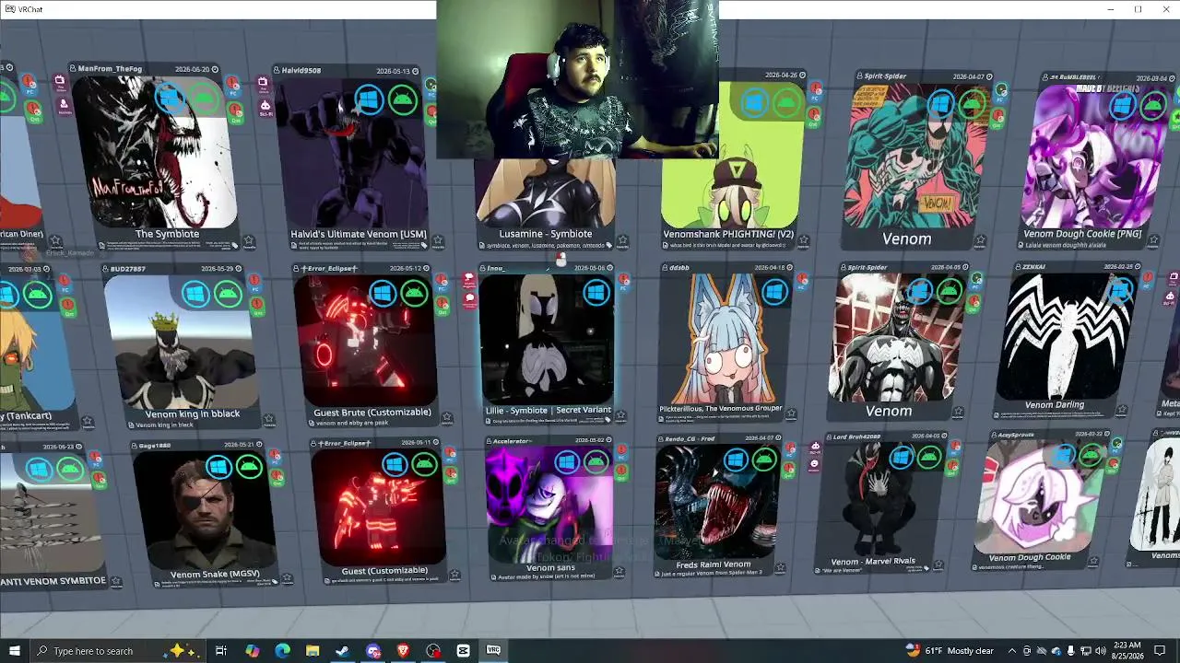The height and width of the screenshot is (663, 1180).
Task: Click the Windows platform icon on The Symbiote card
Action: tap(171, 99)
